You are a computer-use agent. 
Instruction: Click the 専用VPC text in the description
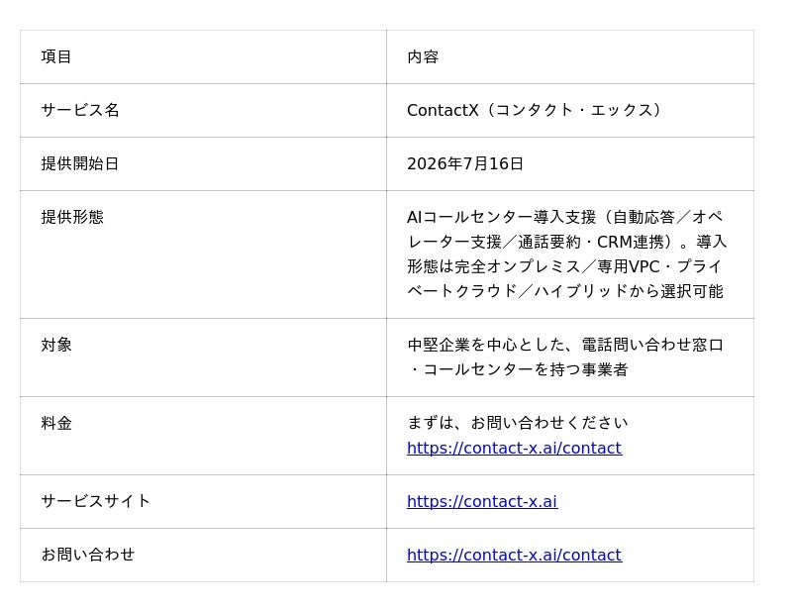pos(629,266)
